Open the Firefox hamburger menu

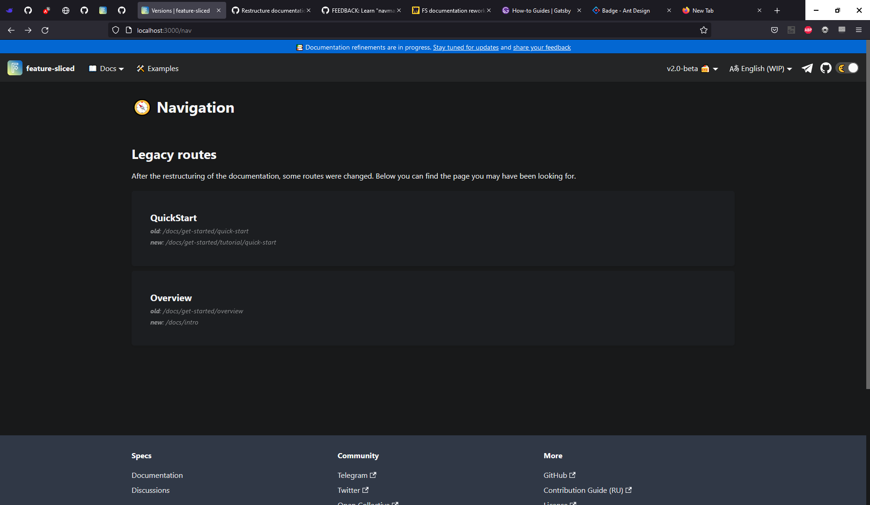click(859, 30)
